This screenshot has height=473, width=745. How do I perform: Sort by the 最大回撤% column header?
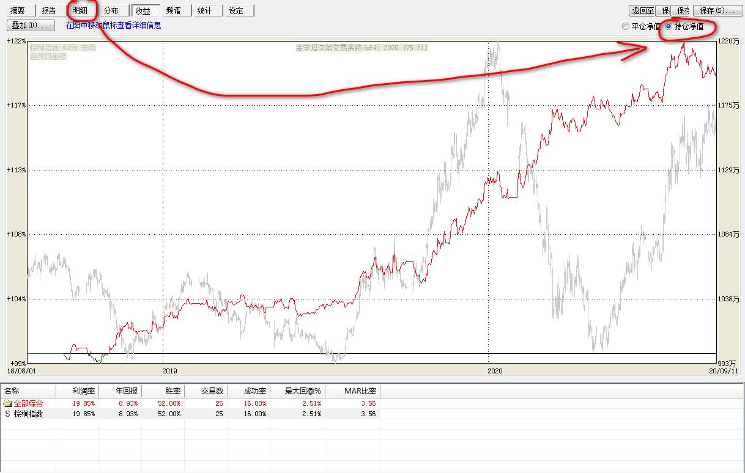[297, 391]
